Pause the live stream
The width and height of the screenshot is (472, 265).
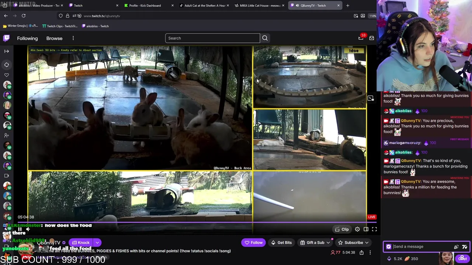pos(20,229)
